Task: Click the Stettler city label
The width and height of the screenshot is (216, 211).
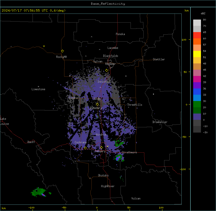Action: click(159, 59)
